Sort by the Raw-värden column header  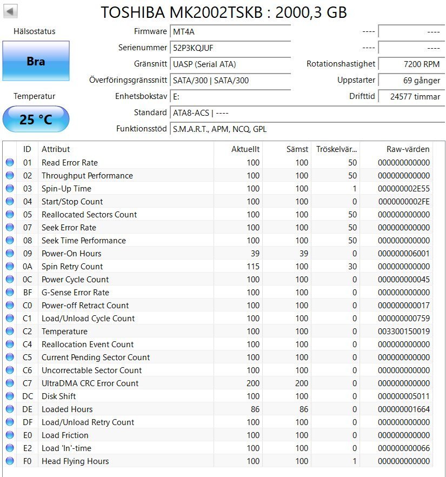(396, 149)
